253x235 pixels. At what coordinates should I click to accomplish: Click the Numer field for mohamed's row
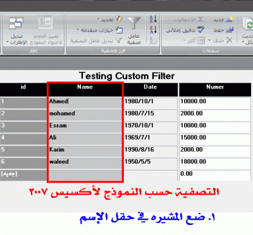pos(215,115)
